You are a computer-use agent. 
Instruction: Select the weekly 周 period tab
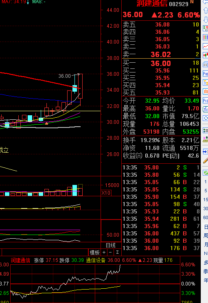[206, 235]
